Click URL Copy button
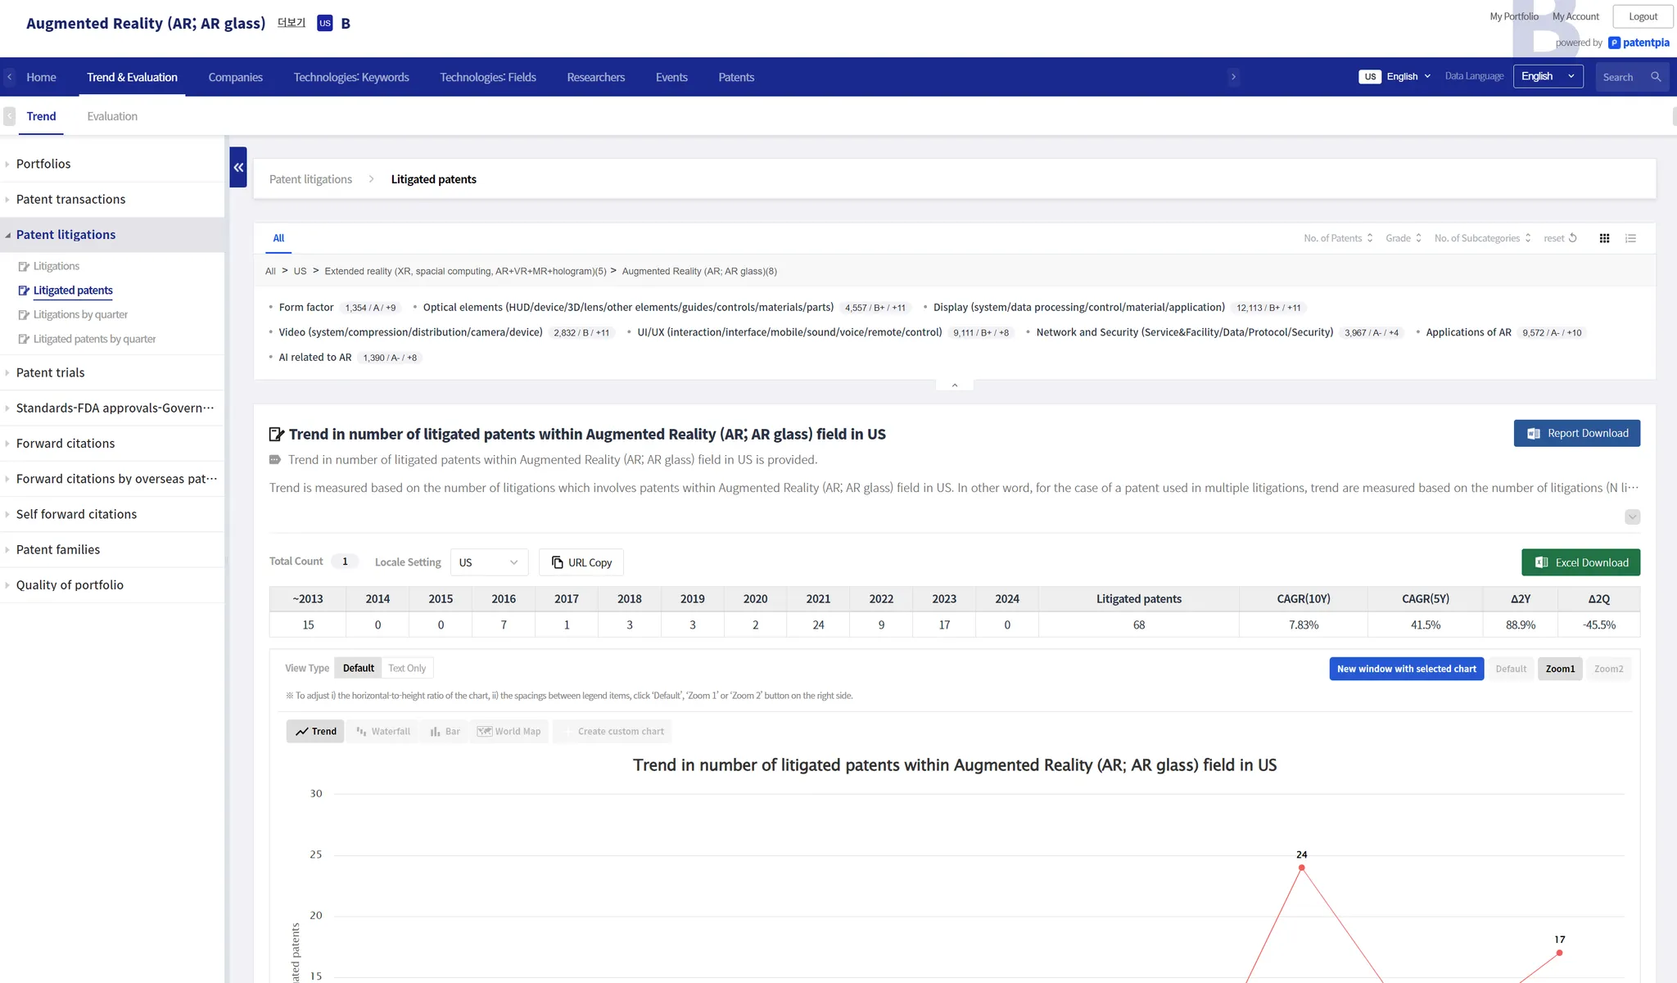Image resolution: width=1677 pixels, height=983 pixels. (581, 562)
